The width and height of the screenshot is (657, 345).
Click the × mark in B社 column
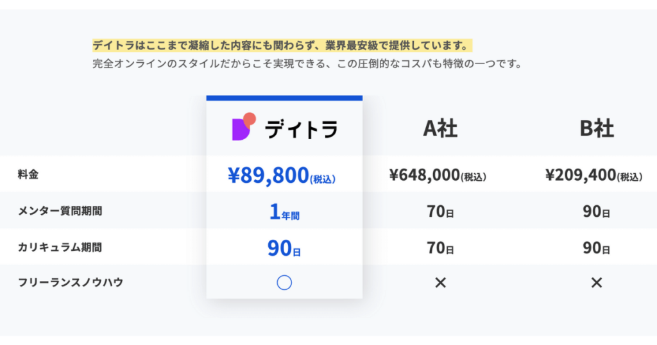tap(597, 283)
